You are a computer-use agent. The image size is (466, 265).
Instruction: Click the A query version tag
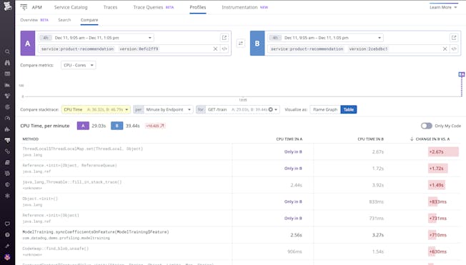tap(139, 49)
